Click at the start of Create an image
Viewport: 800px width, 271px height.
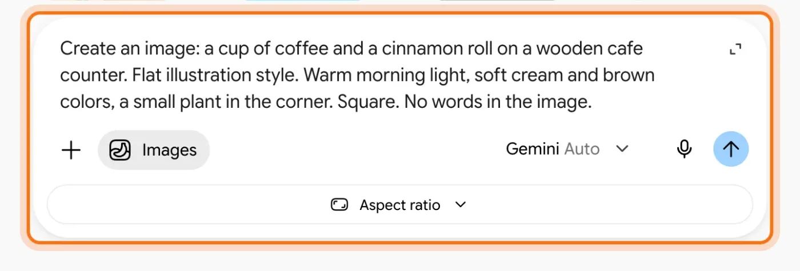click(61, 48)
